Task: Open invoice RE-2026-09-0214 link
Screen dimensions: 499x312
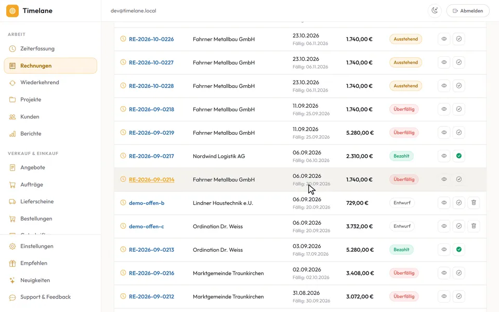Action: [x=151, y=179]
